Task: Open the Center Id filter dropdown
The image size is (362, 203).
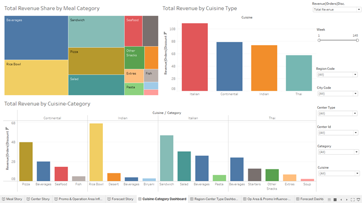Action: point(338,133)
